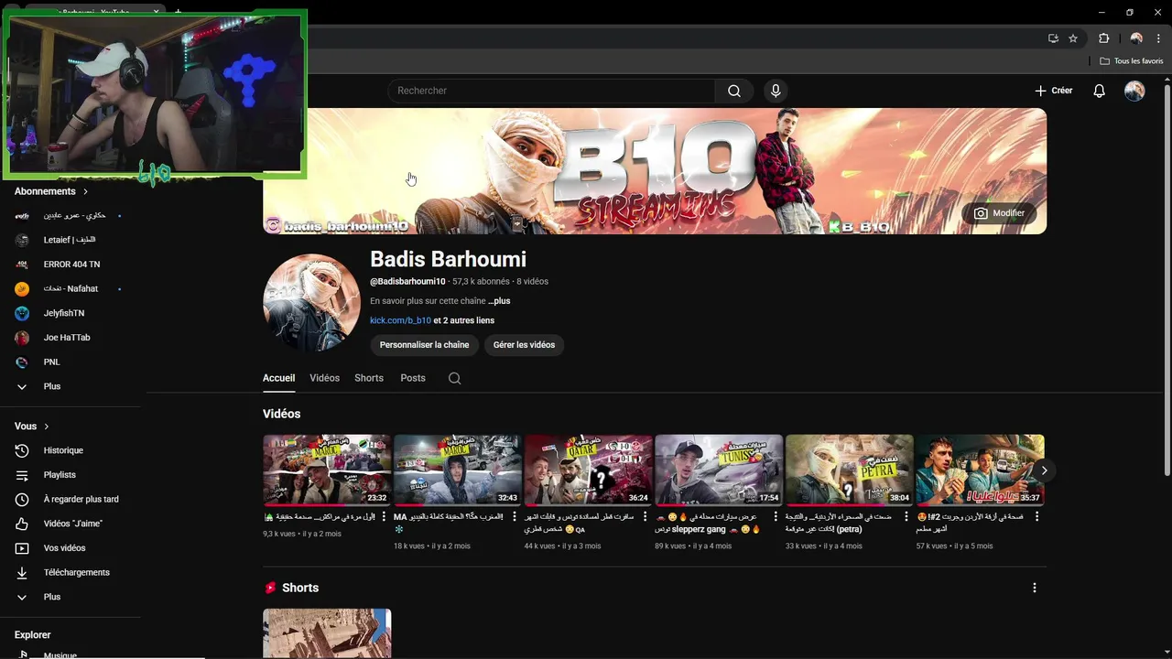Click install app icon in address bar

click(1053, 38)
